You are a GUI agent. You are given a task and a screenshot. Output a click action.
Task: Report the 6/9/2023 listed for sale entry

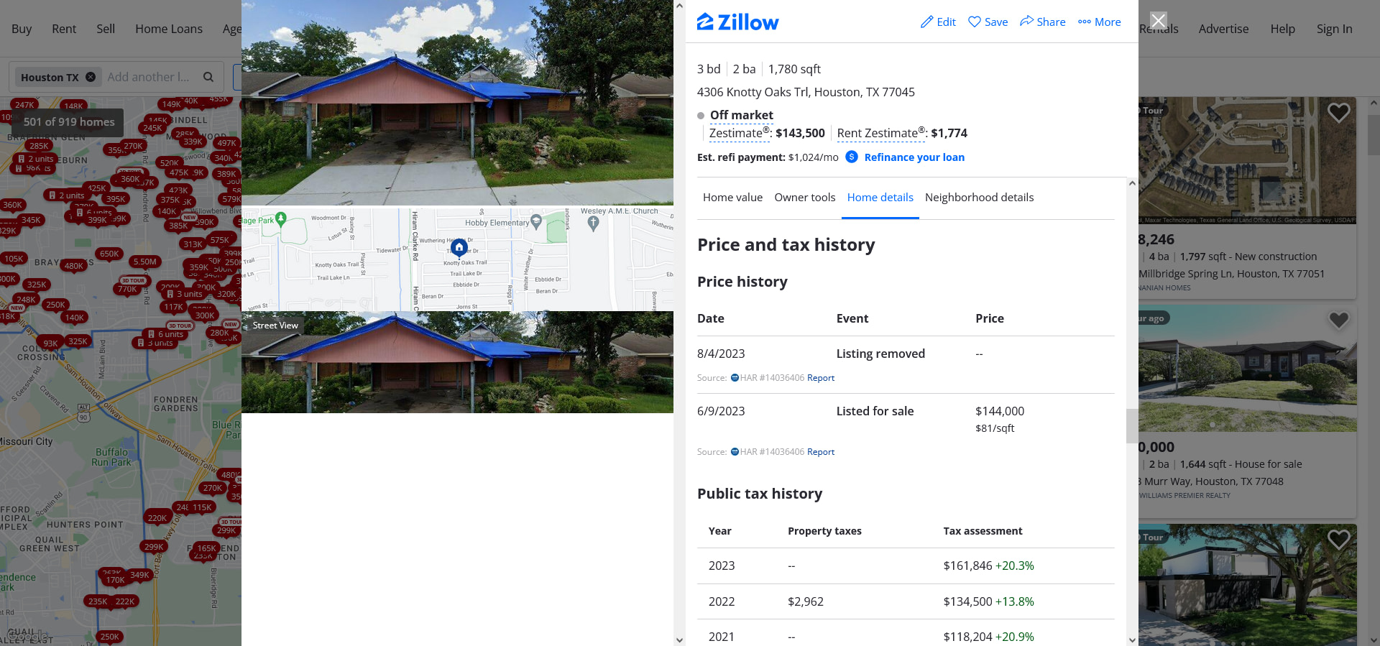click(821, 452)
